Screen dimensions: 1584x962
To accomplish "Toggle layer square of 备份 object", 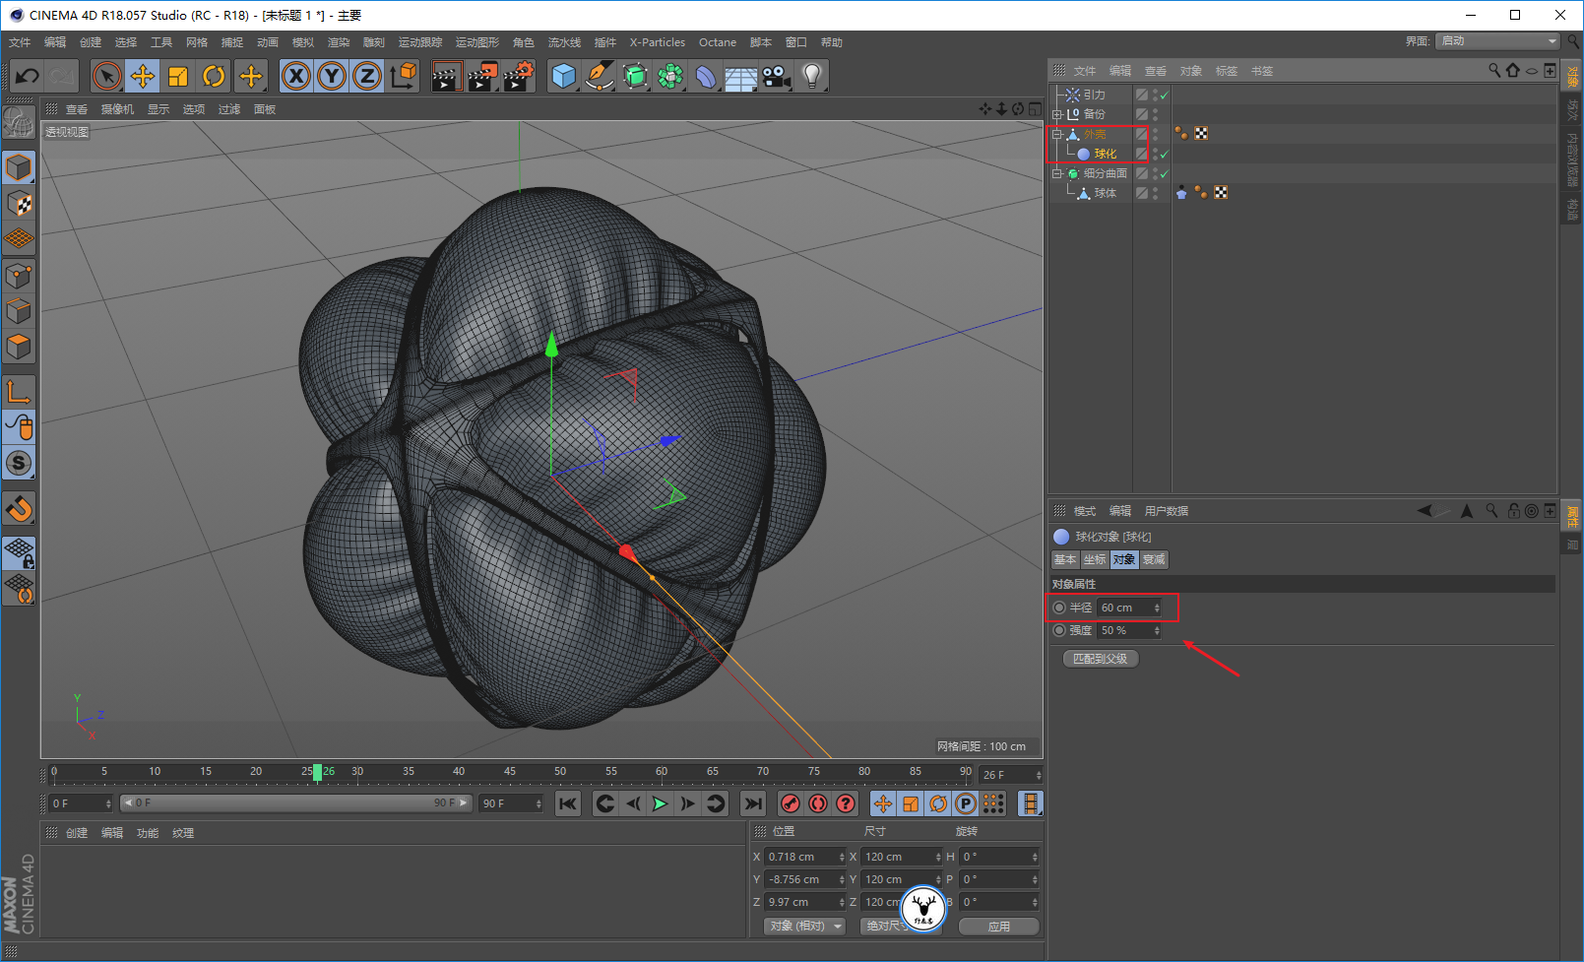I will 1141,114.
